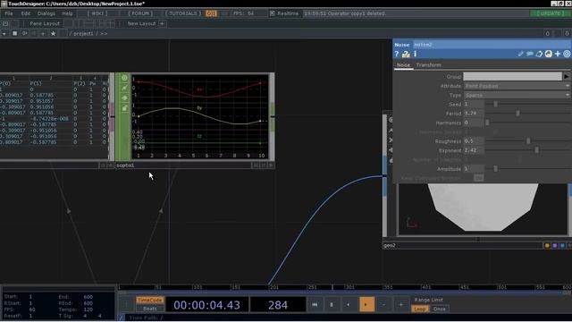Adjust the Exponent slider handle
The image size is (572, 322).
536,150
